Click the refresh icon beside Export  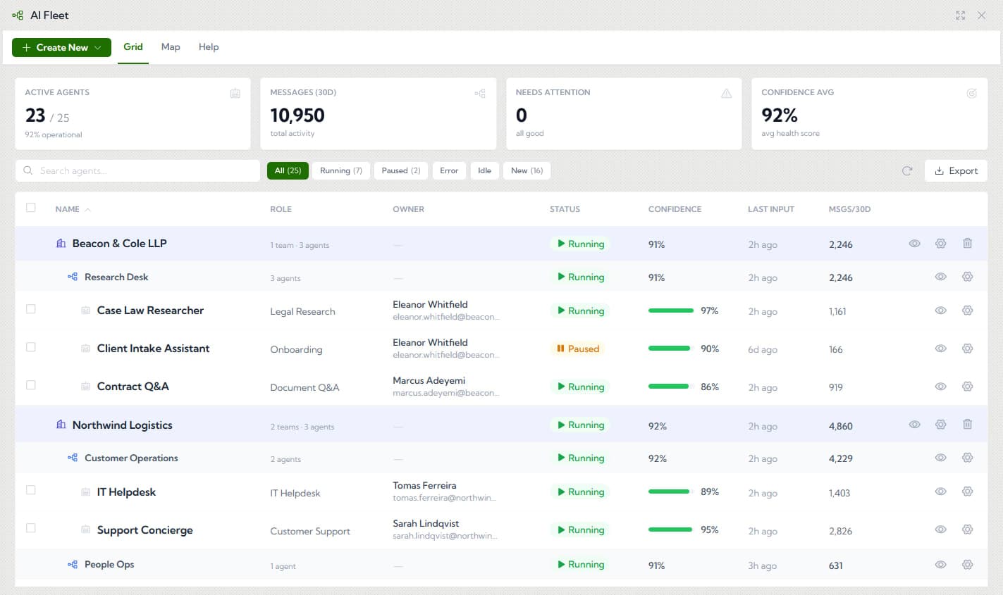[x=907, y=171]
